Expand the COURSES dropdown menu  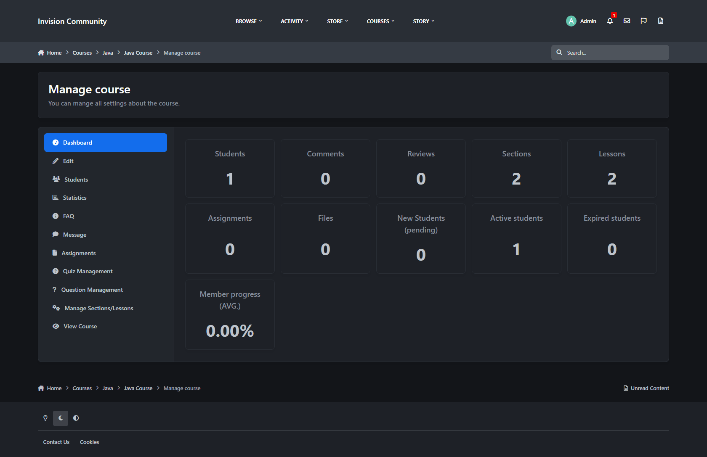(x=380, y=21)
